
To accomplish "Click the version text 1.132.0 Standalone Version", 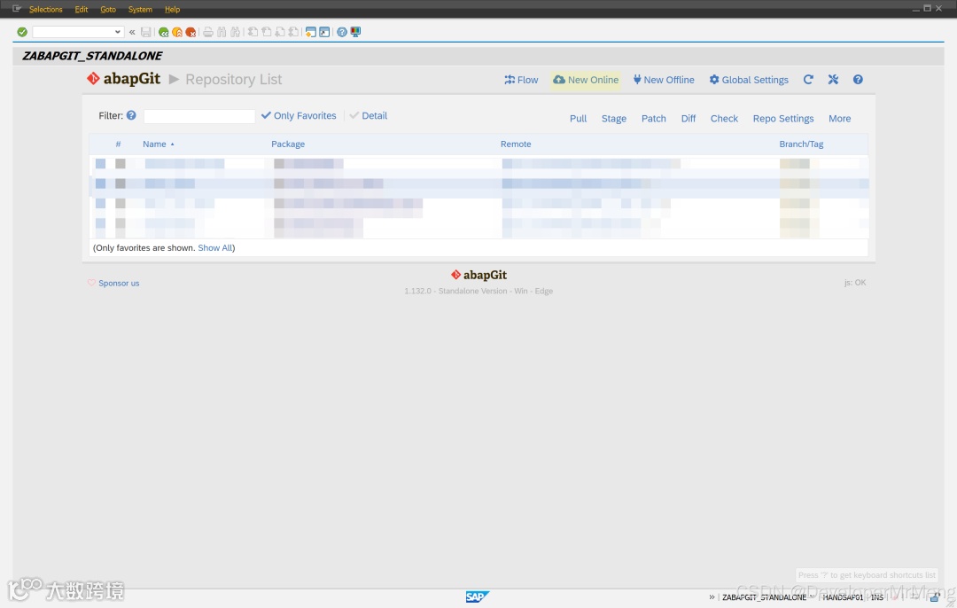I will pyautogui.click(x=478, y=292).
